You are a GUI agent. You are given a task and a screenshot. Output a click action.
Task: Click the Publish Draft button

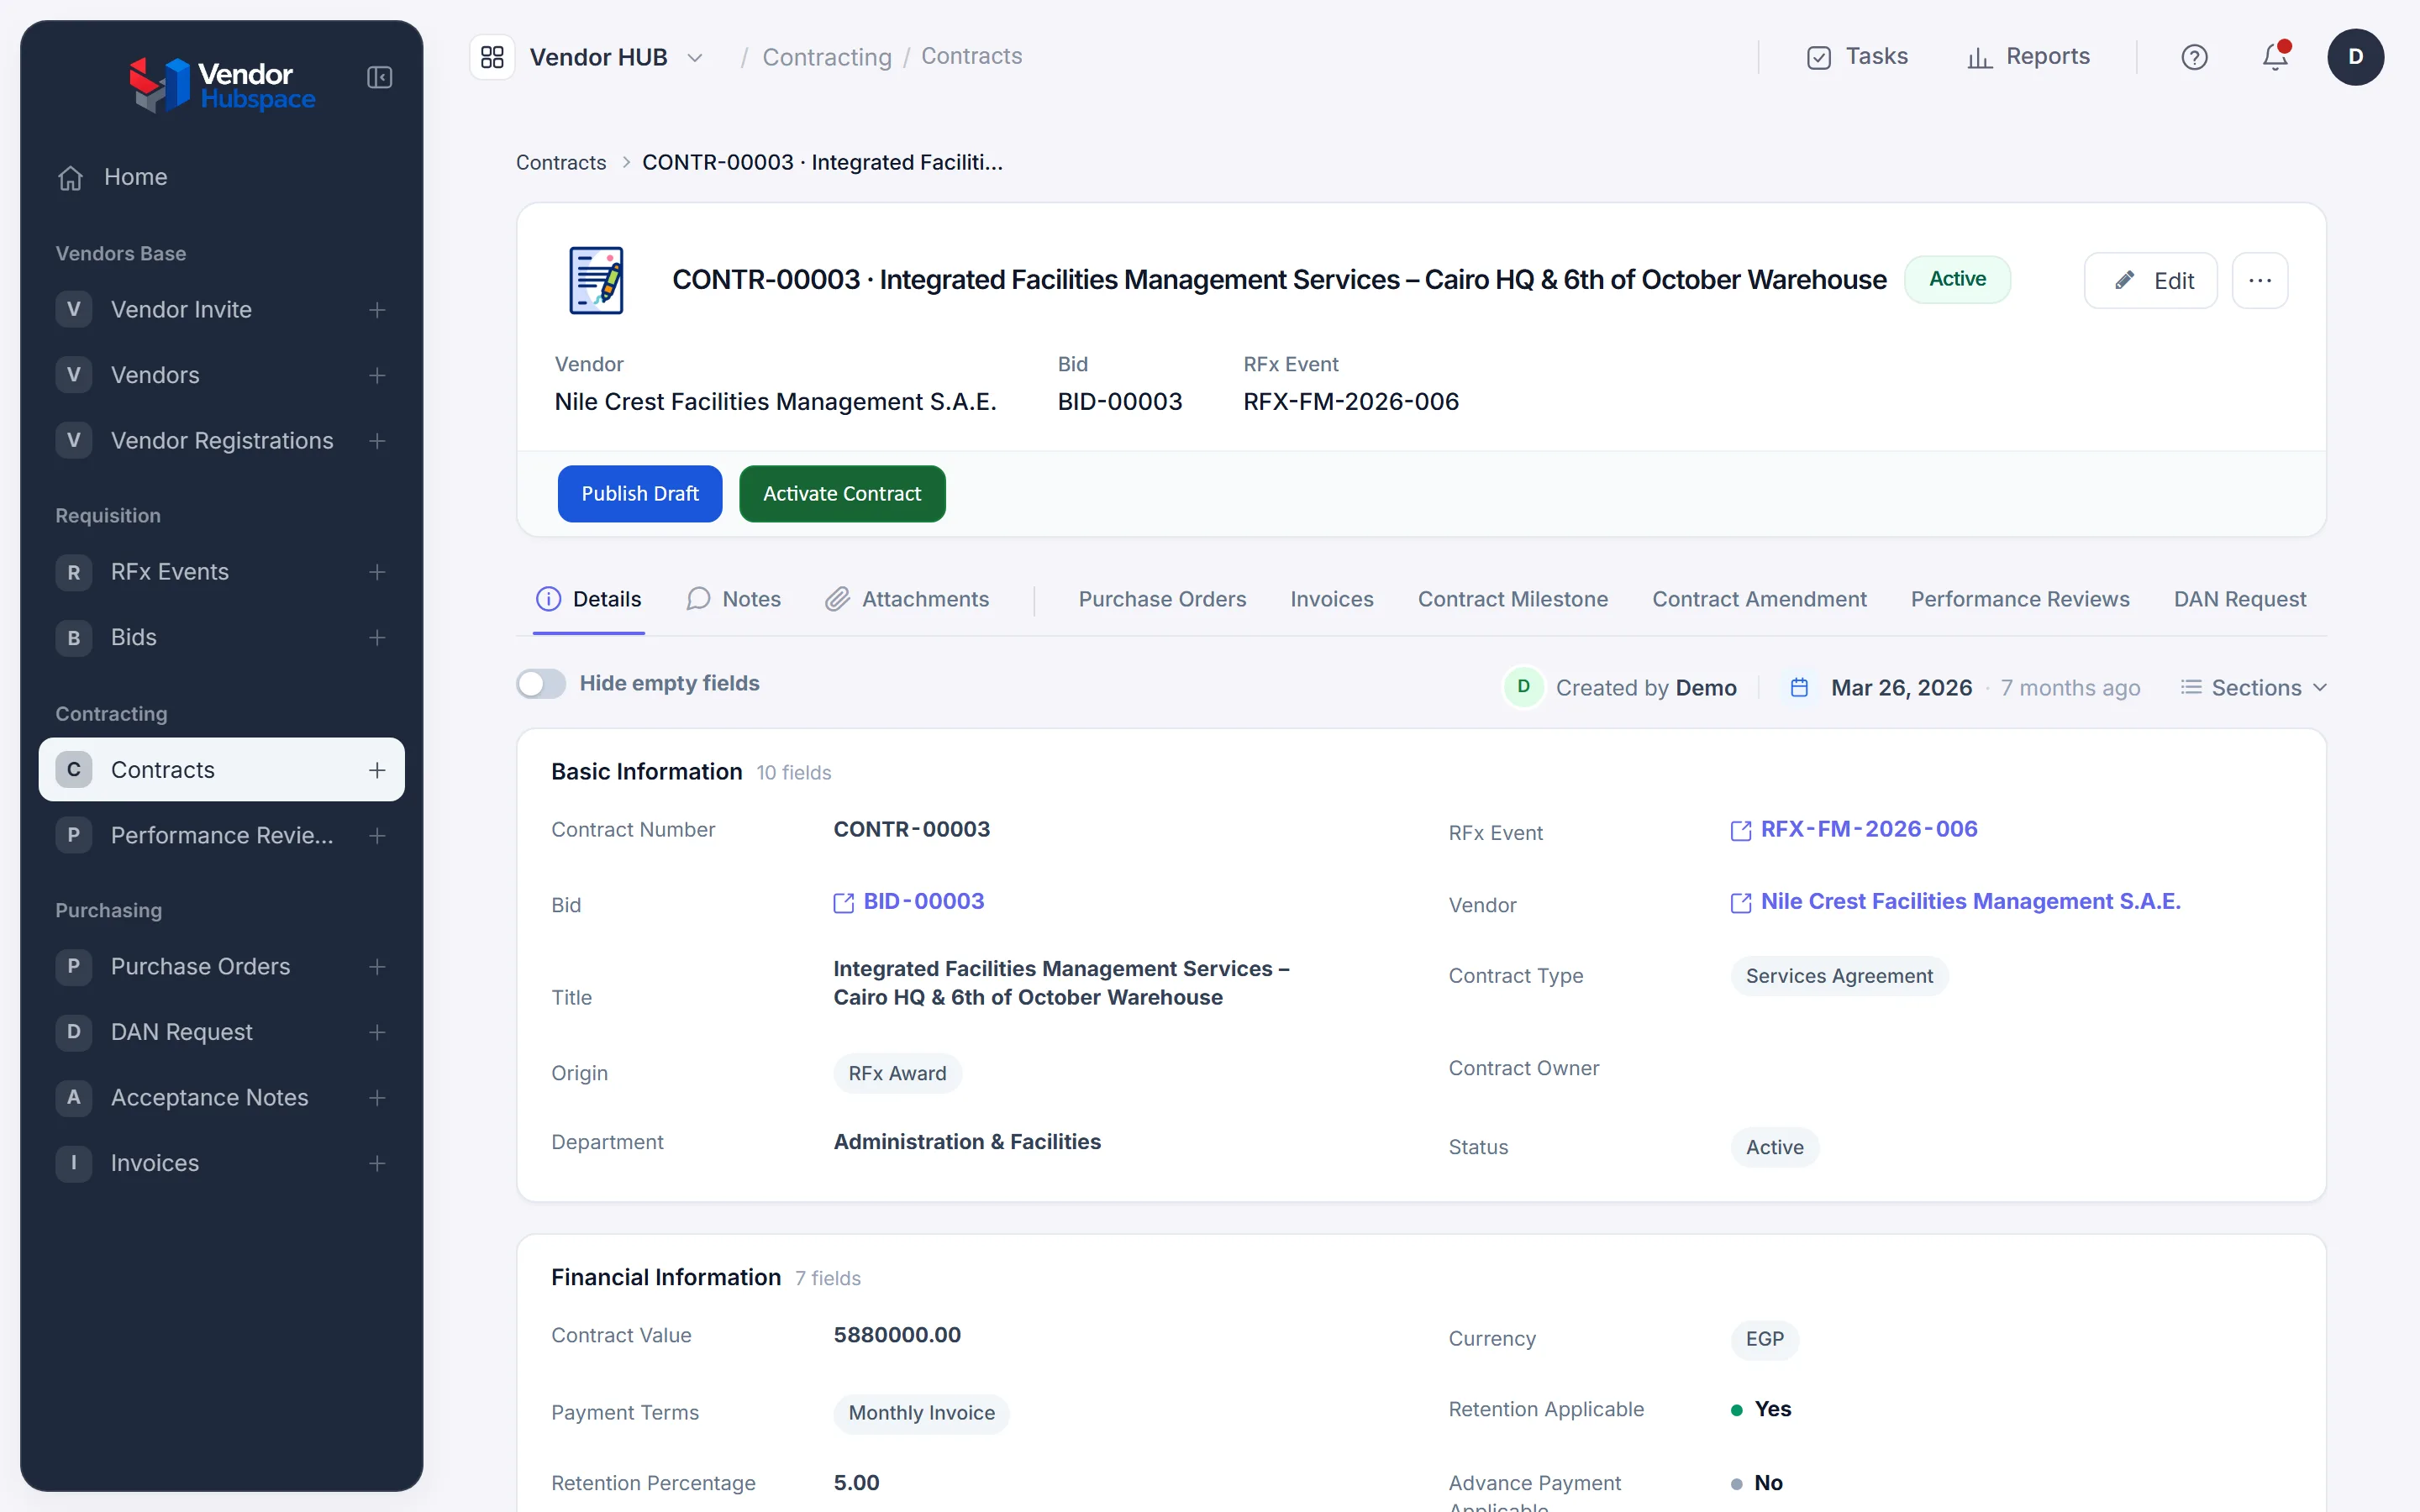(640, 494)
